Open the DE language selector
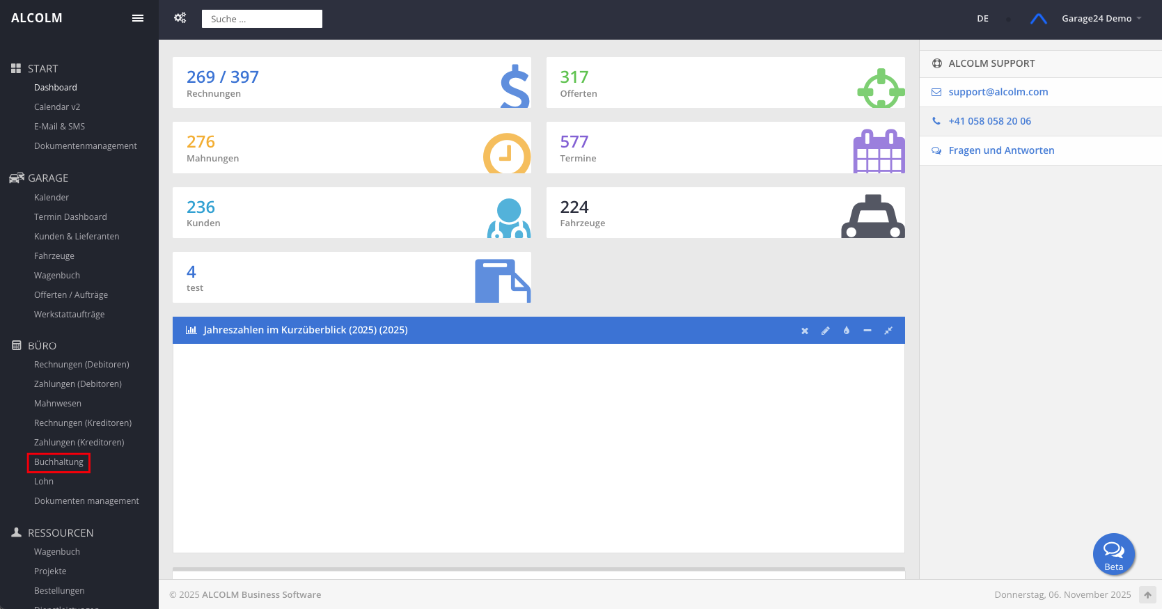The height and width of the screenshot is (609, 1162). tap(982, 19)
